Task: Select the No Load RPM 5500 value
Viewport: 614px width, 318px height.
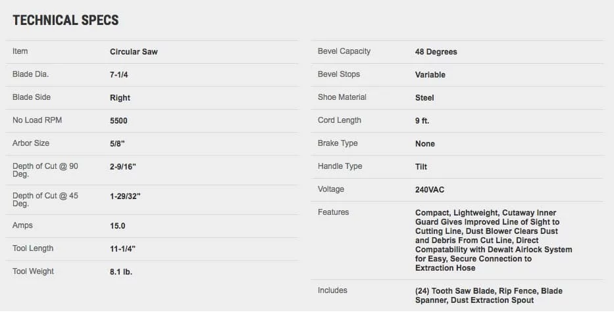Action: click(x=118, y=121)
